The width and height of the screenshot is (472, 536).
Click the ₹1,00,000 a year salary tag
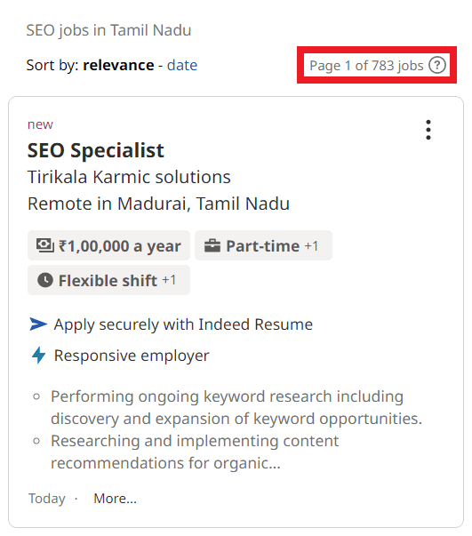(108, 245)
